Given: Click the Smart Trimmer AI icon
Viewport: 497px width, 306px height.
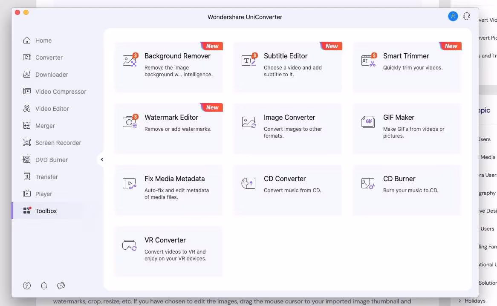Looking at the screenshot, I should coord(369,60).
